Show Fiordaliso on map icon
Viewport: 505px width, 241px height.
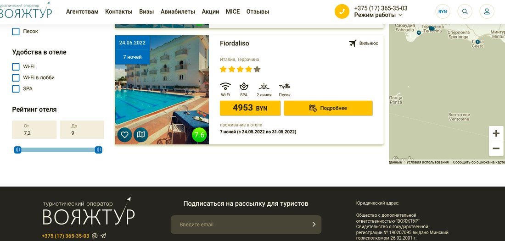coord(141,135)
